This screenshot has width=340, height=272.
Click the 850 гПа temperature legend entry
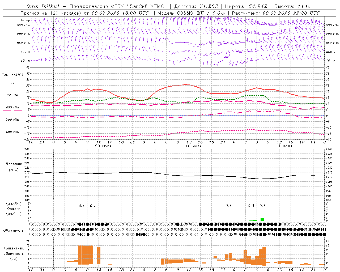[x=12, y=108]
